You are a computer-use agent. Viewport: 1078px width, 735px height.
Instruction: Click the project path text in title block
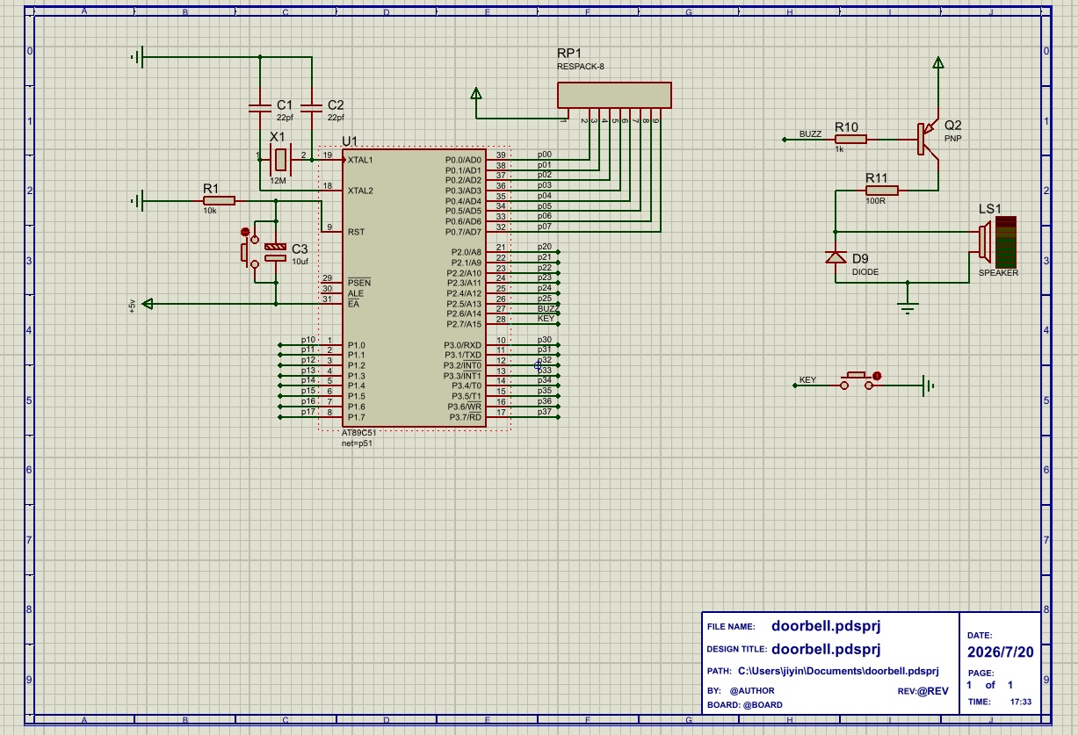(x=838, y=671)
